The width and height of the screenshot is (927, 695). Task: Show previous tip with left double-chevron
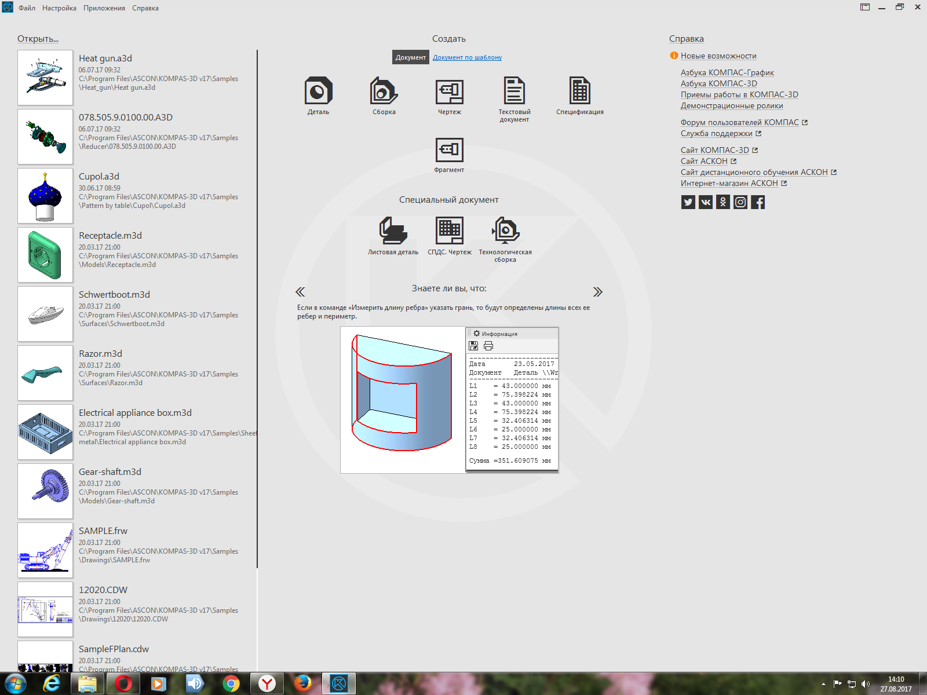tap(300, 291)
